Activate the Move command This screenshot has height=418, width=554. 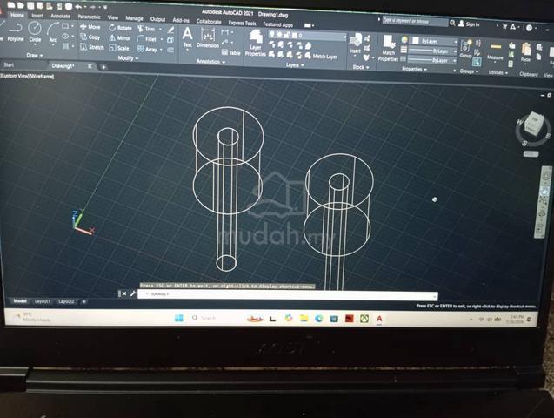click(x=90, y=27)
